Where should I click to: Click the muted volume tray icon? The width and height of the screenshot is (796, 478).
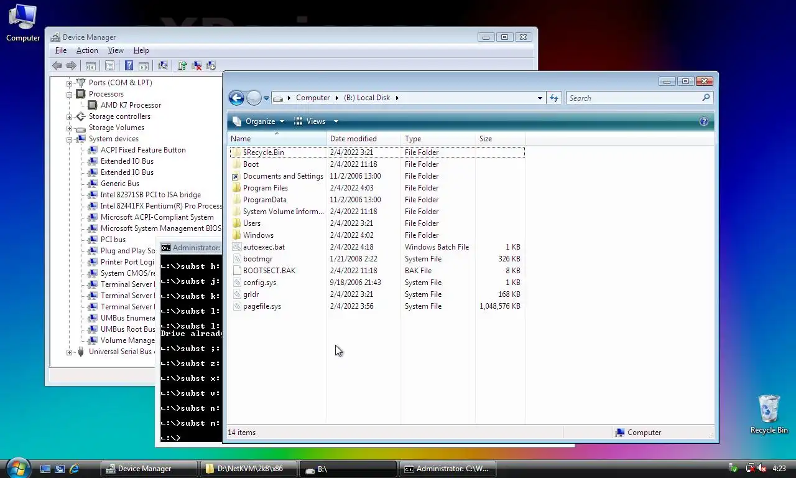[x=762, y=468]
